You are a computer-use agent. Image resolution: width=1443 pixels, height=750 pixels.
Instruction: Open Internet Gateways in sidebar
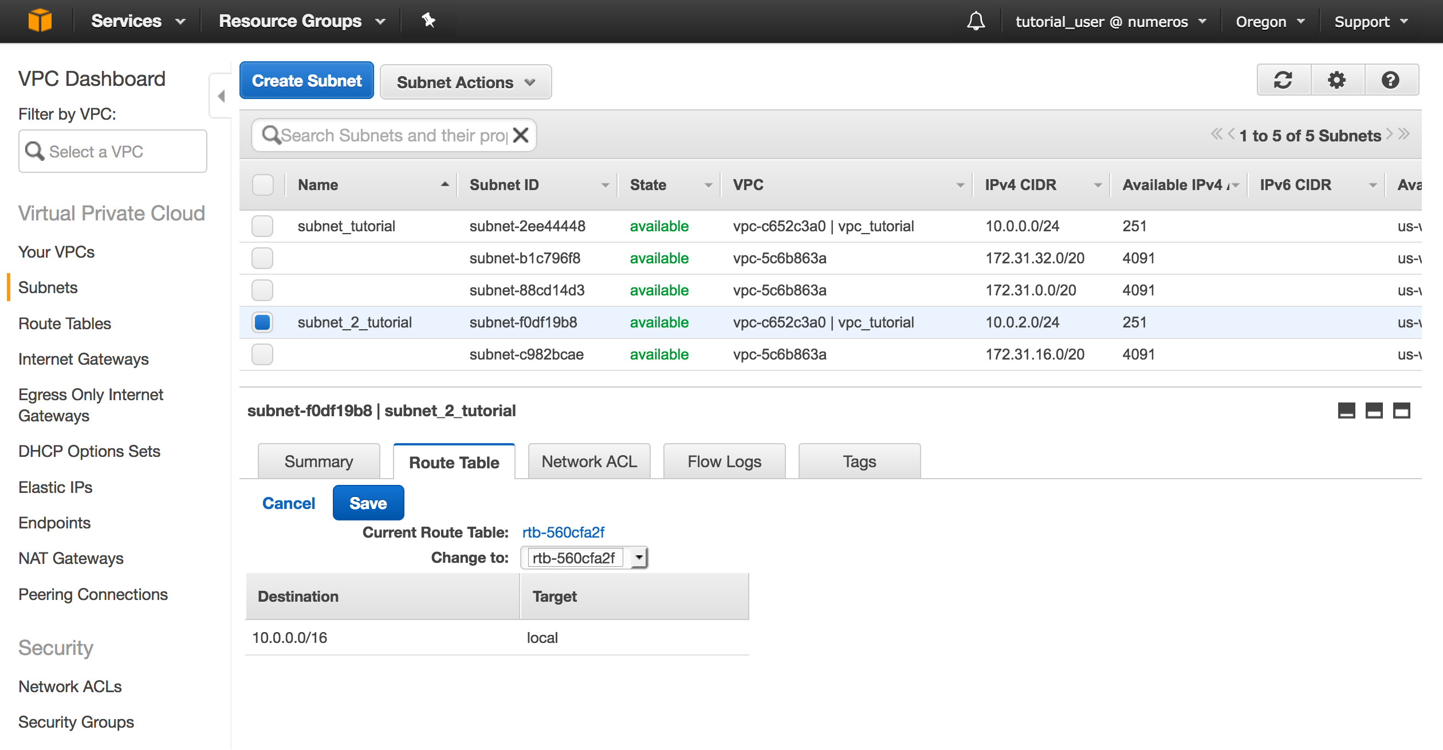(x=84, y=359)
